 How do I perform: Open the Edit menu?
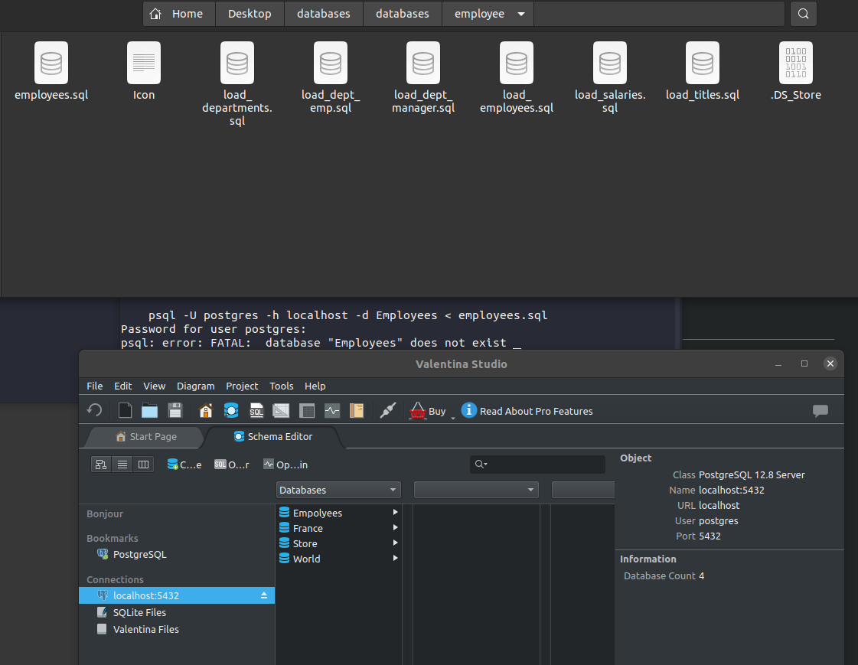(122, 386)
